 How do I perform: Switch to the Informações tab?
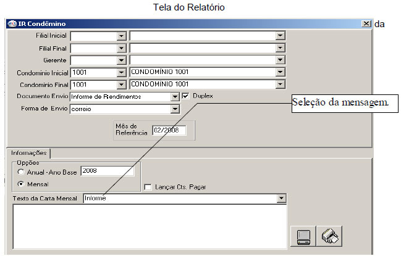(x=28, y=153)
